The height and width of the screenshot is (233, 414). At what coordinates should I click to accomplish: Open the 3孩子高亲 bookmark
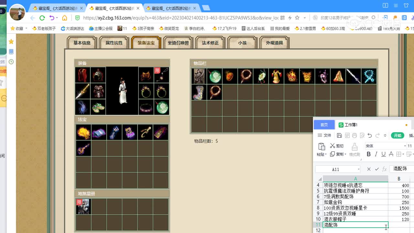click(x=143, y=28)
